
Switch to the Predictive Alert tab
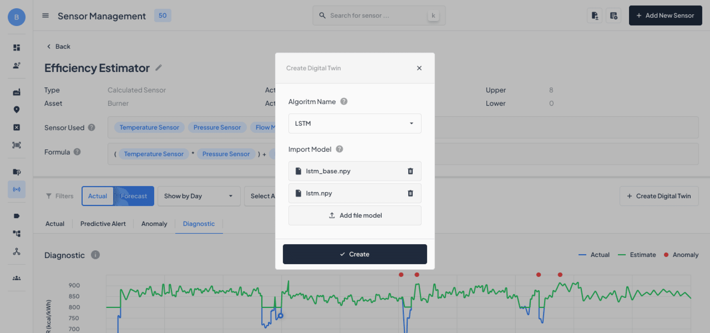(103, 224)
